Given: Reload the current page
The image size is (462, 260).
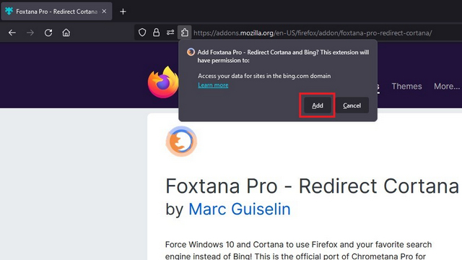Looking at the screenshot, I should [x=48, y=32].
